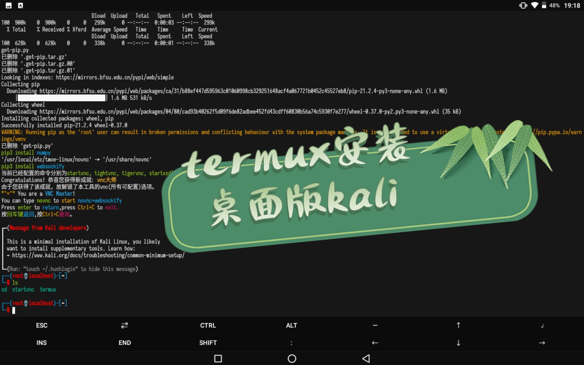Tap 'Collecting wheel' line

(23, 105)
